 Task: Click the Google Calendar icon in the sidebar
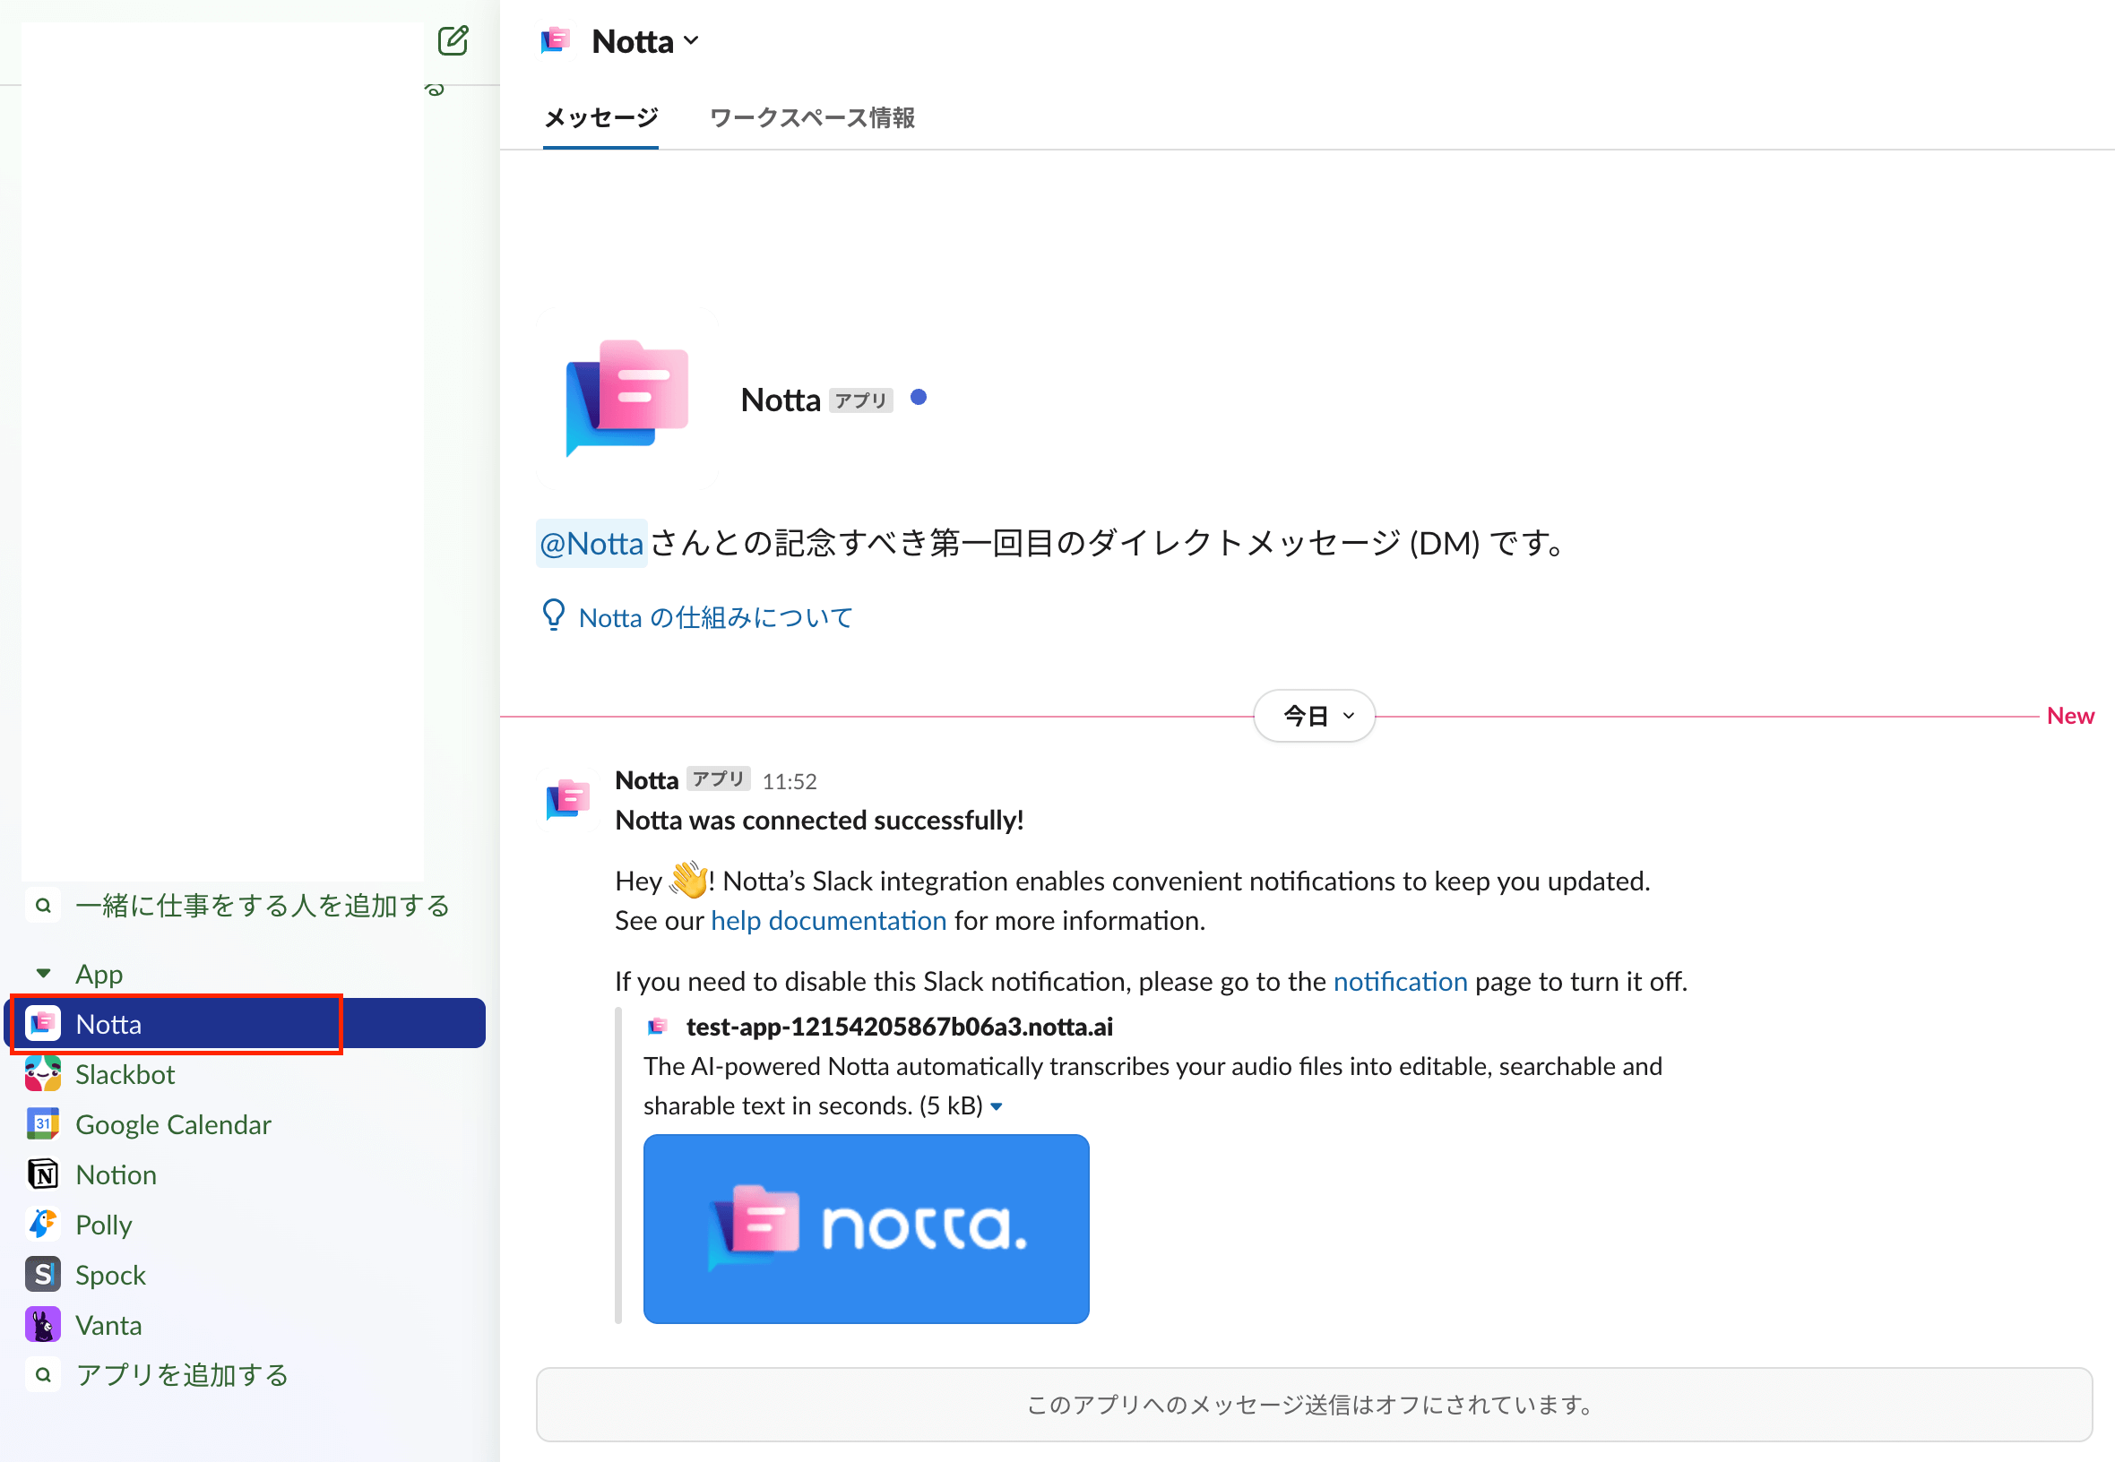tap(43, 1124)
